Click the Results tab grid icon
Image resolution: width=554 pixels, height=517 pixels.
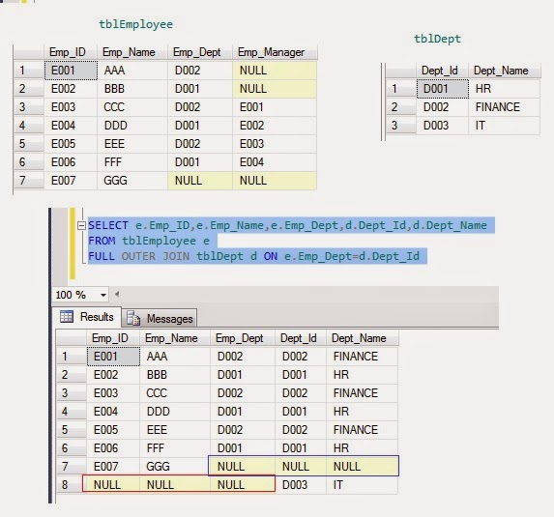pyautogui.click(x=67, y=316)
